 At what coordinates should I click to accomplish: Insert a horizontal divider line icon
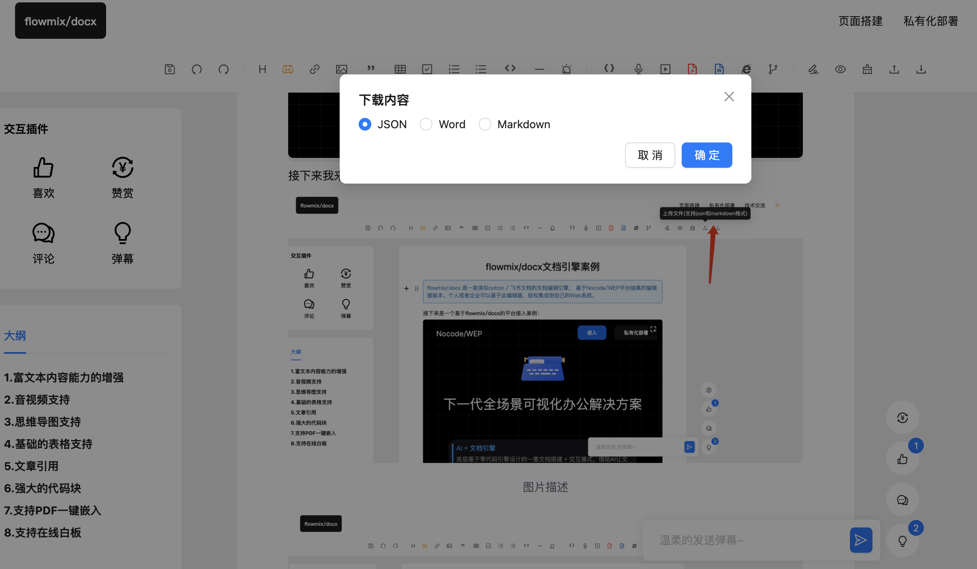tap(540, 69)
